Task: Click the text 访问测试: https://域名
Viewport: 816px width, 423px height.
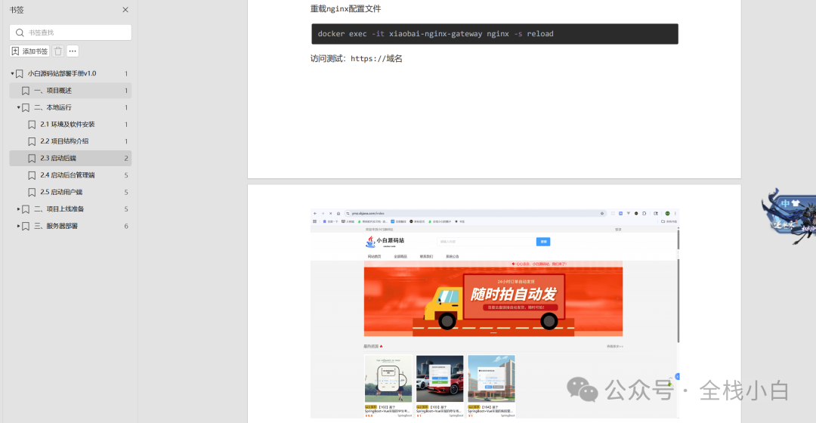Action: click(357, 58)
